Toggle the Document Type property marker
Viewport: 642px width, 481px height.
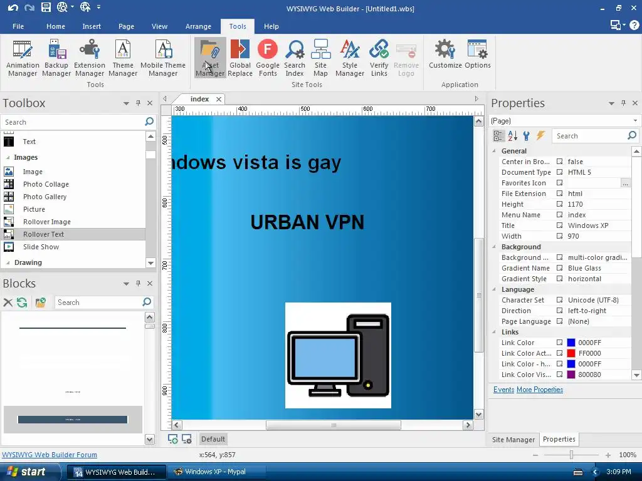click(x=559, y=172)
